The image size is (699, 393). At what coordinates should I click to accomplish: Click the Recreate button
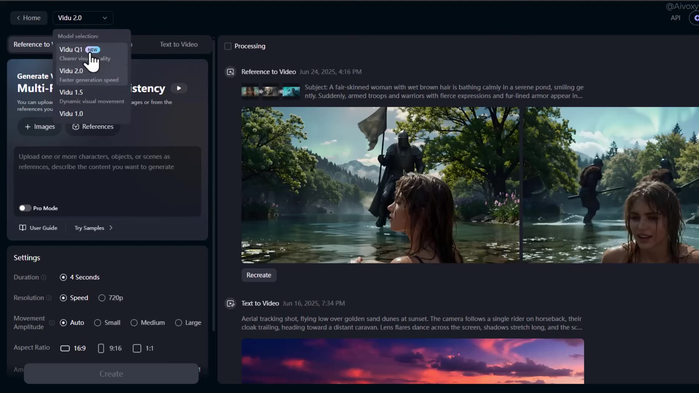259,275
